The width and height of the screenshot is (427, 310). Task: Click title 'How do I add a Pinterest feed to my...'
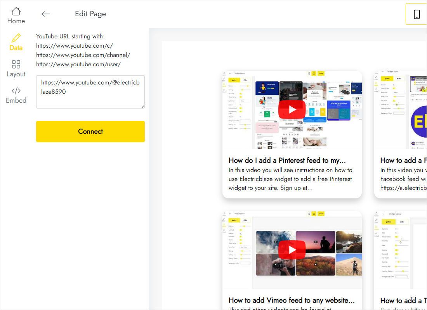287,160
